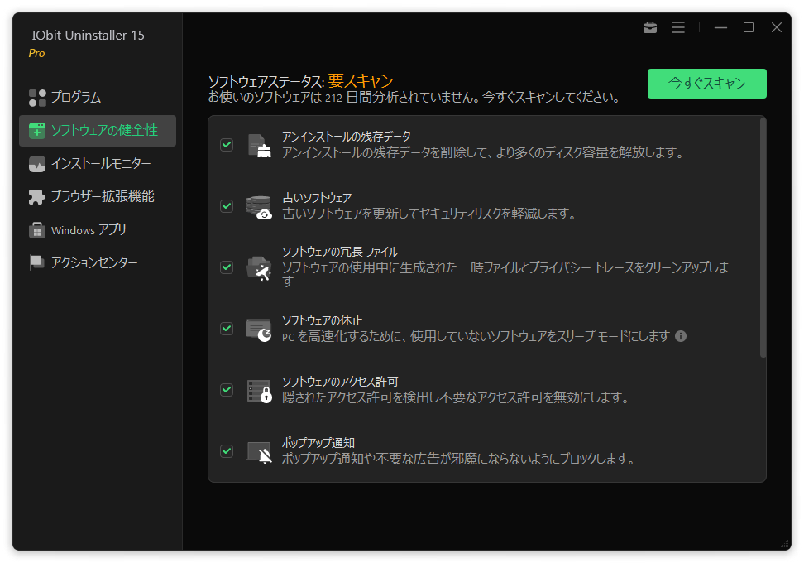Click the インストールモニター sidebar icon
This screenshot has width=804, height=563.
click(37, 164)
